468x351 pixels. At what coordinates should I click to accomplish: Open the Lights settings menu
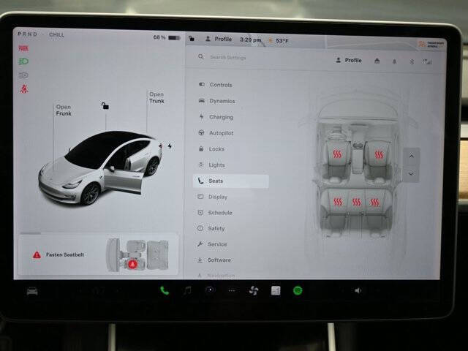point(211,165)
